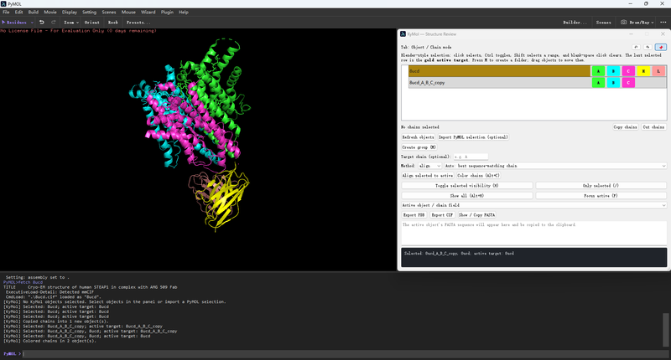Select the 8ucd object row
Viewport: 671px width, 360px height.
tap(499, 71)
